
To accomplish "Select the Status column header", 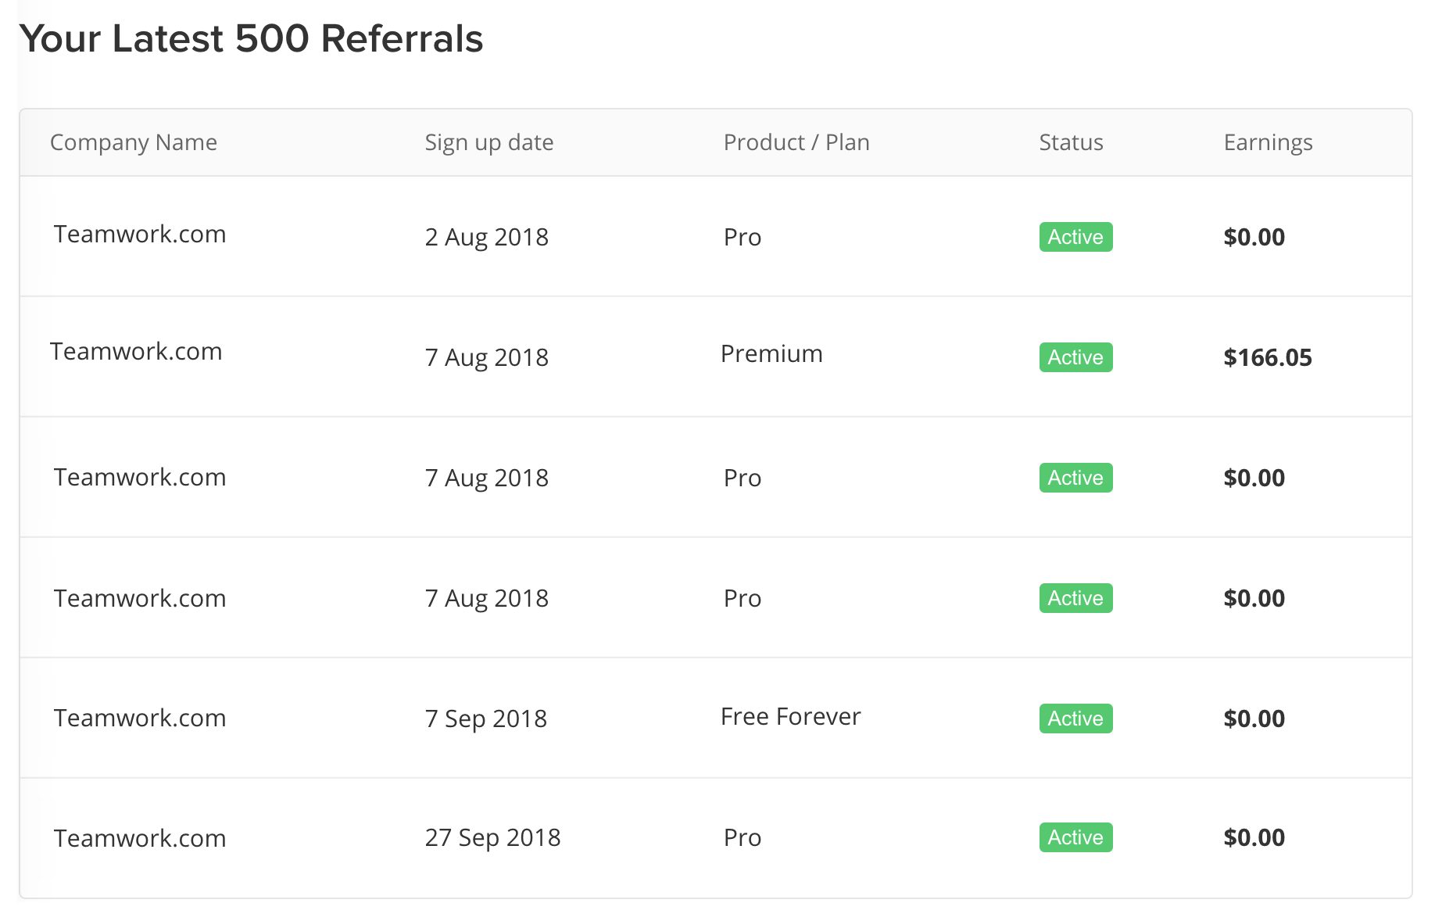I will 1071,142.
